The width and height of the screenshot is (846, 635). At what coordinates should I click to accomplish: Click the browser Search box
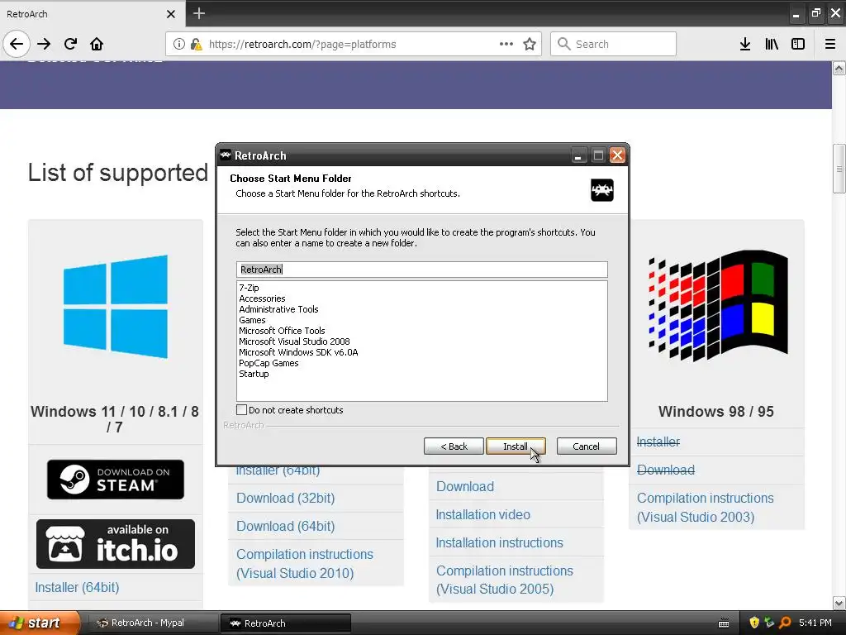coord(614,44)
